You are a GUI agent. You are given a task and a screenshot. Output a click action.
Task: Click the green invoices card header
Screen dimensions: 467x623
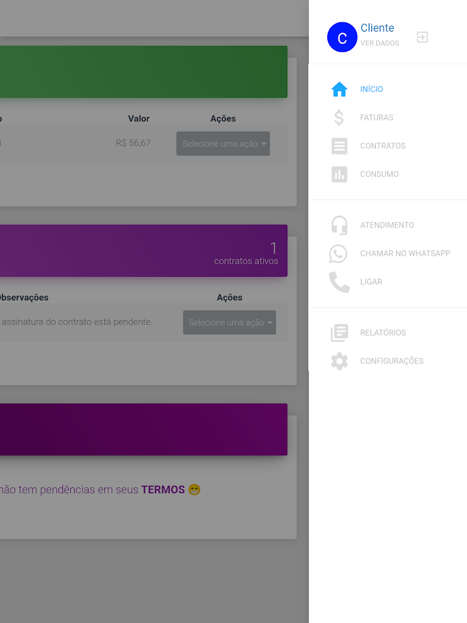tap(144, 72)
